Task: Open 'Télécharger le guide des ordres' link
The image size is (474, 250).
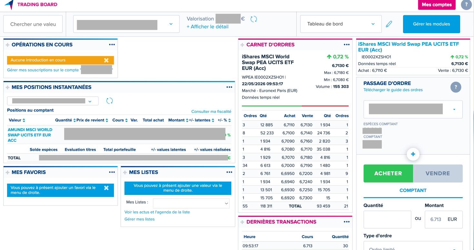Action: click(393, 90)
